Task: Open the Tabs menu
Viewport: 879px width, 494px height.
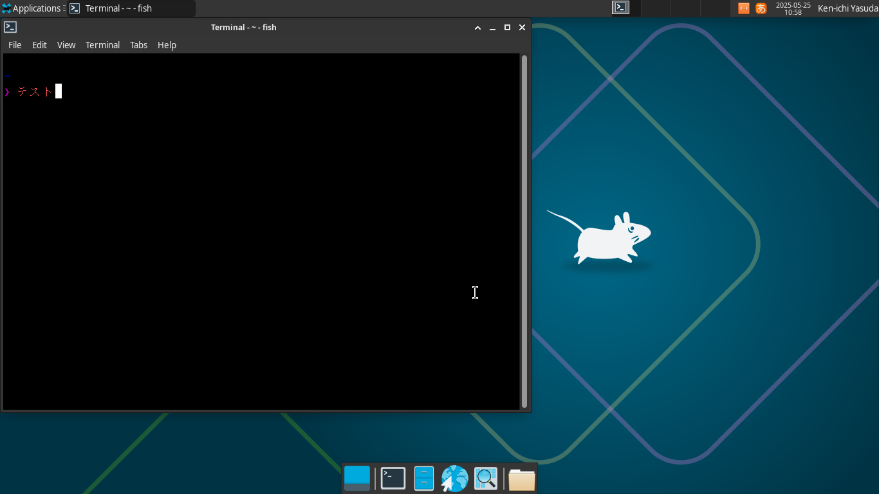Action: click(138, 45)
